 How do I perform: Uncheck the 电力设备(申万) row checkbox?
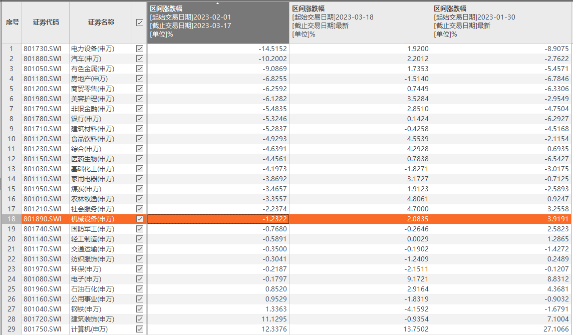click(x=140, y=49)
